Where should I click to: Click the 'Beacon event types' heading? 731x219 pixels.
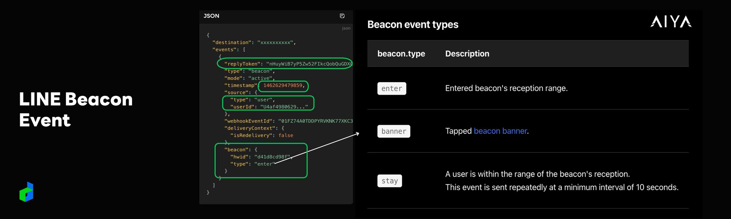(x=413, y=25)
